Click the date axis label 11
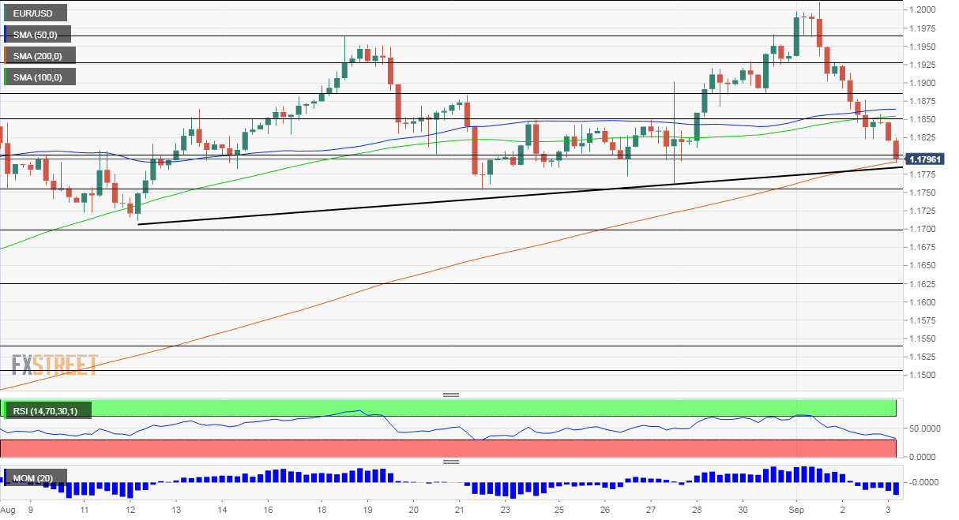Image resolution: width=959 pixels, height=520 pixels. [83, 510]
